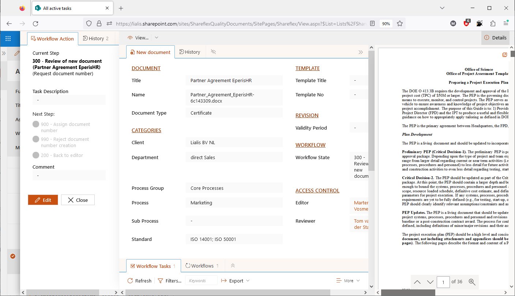Open the Workflows tab

click(x=202, y=266)
